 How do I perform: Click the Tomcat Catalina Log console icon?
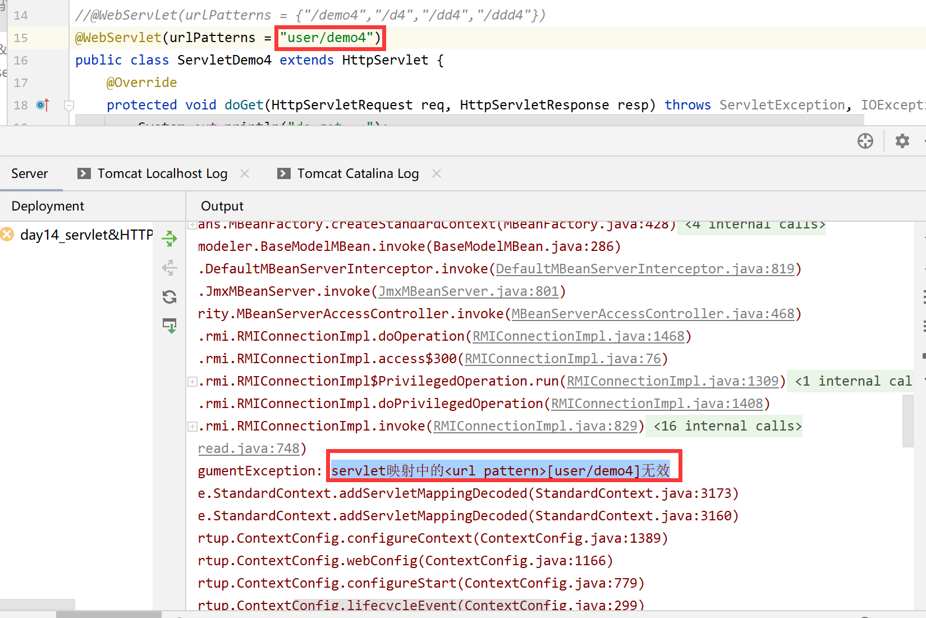pyautogui.click(x=284, y=173)
